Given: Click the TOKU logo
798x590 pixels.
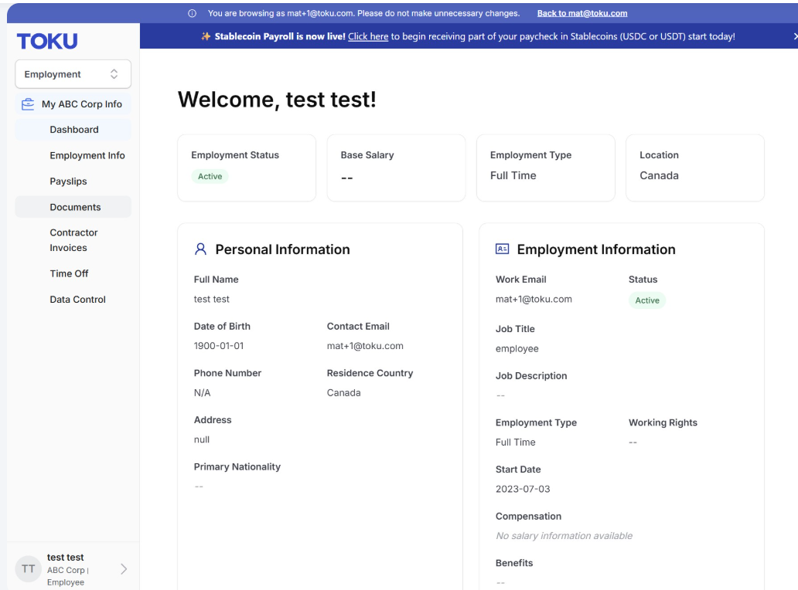Looking at the screenshot, I should tap(47, 41).
